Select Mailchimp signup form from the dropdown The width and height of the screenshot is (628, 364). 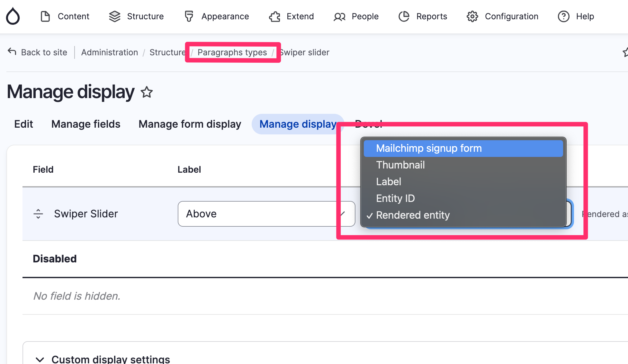pos(429,148)
